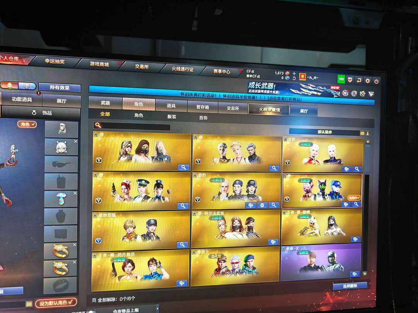
Task: Toggle the 角色 checkmark pill on preview
Action: [27, 124]
